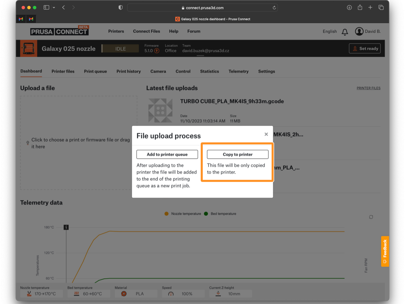Refresh telemetry chart icon
The height and width of the screenshot is (304, 405).
coord(371,217)
